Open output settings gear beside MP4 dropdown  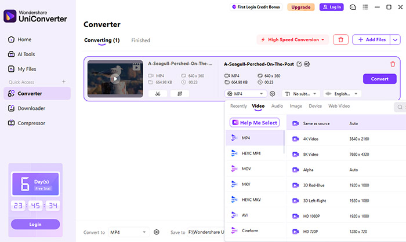click(x=272, y=94)
